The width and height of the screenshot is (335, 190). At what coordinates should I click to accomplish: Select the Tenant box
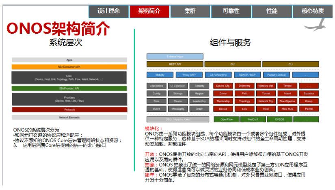[x=287, y=86]
